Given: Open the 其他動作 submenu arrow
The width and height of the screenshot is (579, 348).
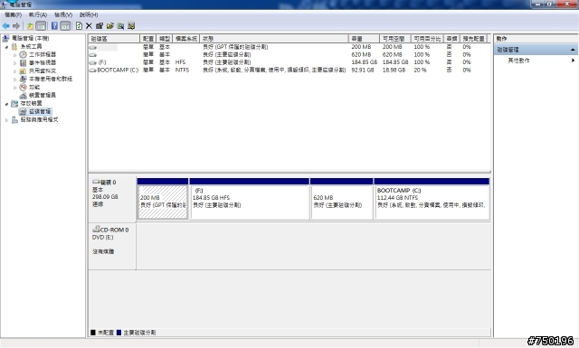Looking at the screenshot, I should click(573, 61).
